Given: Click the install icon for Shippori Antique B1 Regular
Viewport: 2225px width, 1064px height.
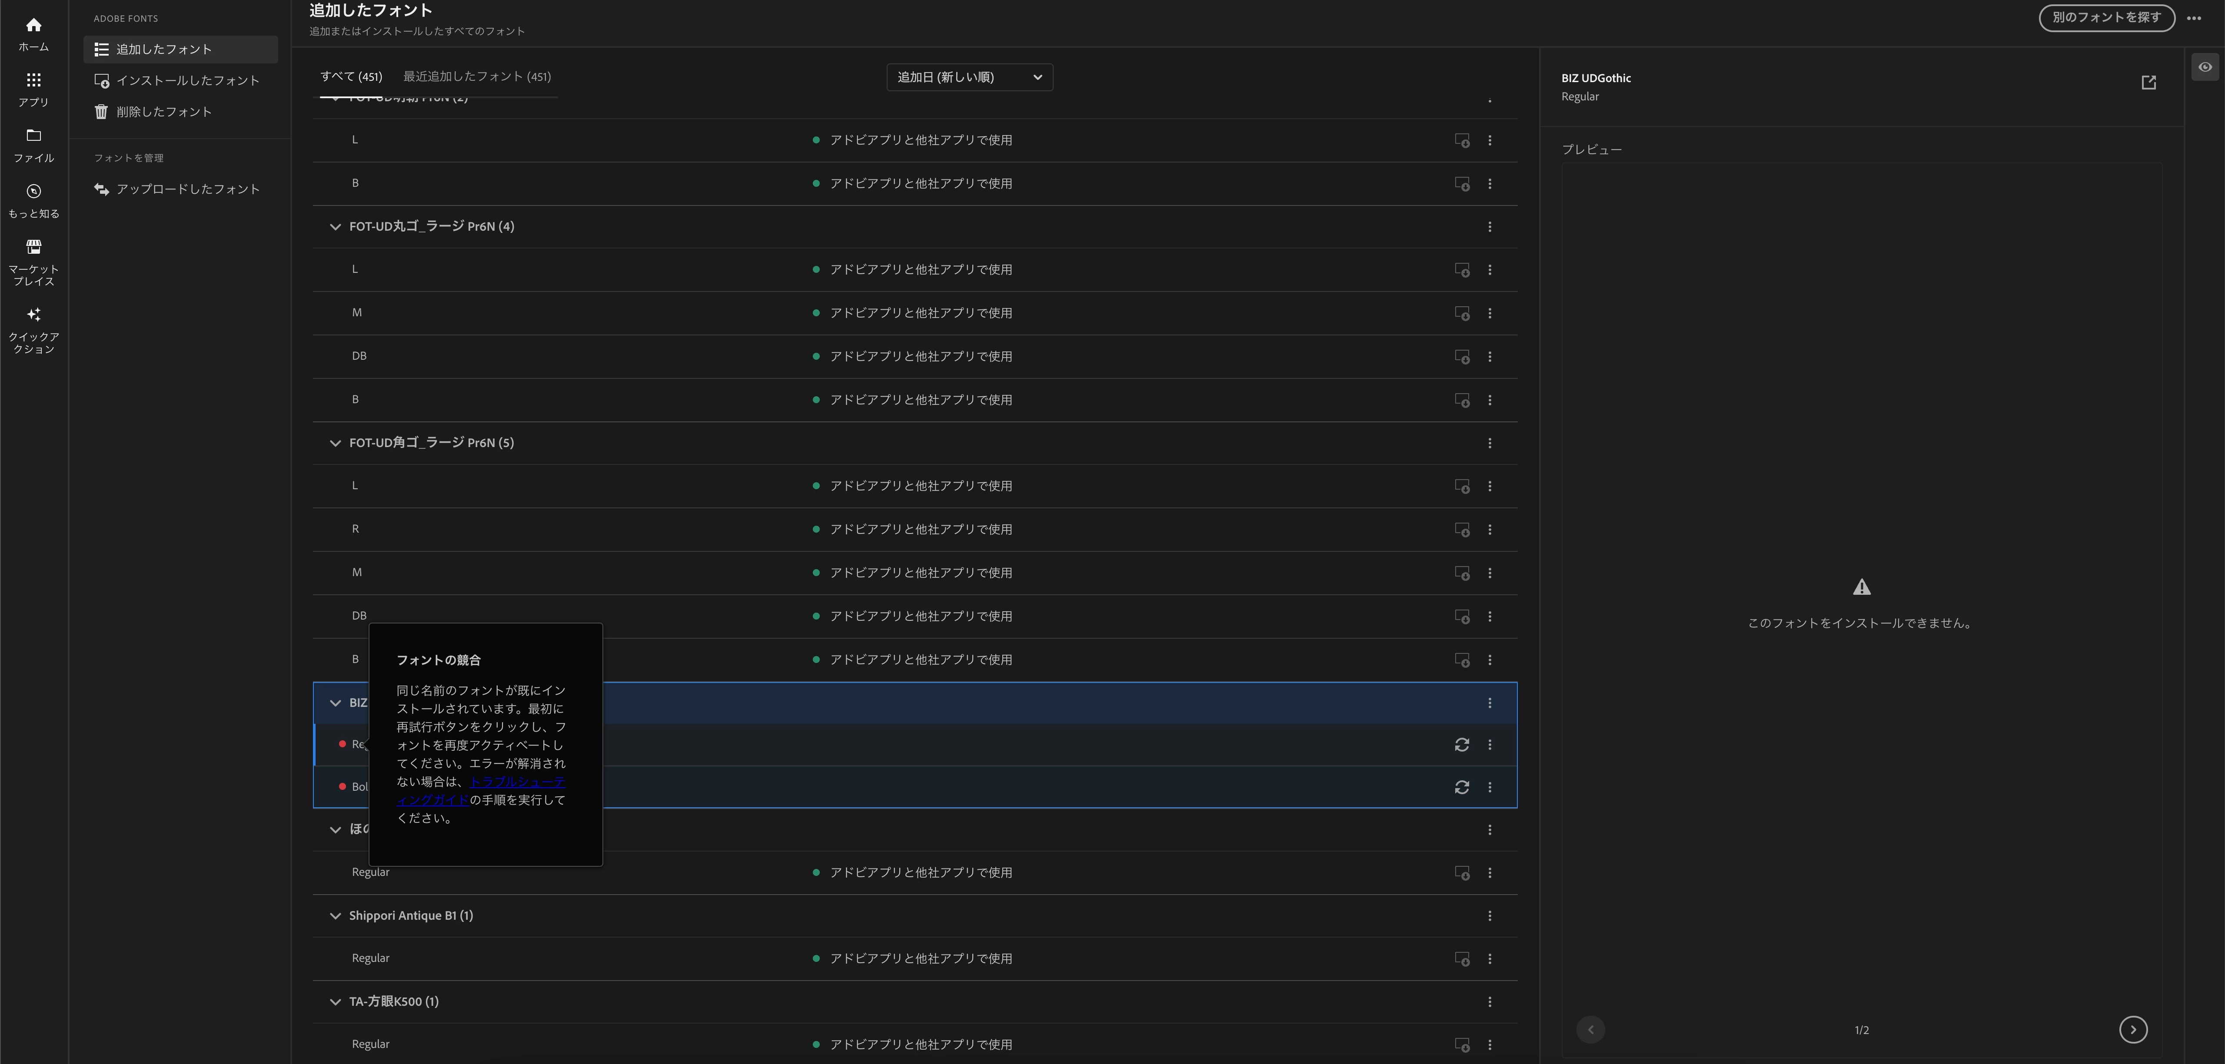Looking at the screenshot, I should 1461,958.
